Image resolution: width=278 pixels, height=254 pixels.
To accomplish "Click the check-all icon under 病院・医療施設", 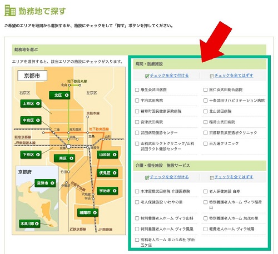I will pyautogui.click(x=147, y=76).
